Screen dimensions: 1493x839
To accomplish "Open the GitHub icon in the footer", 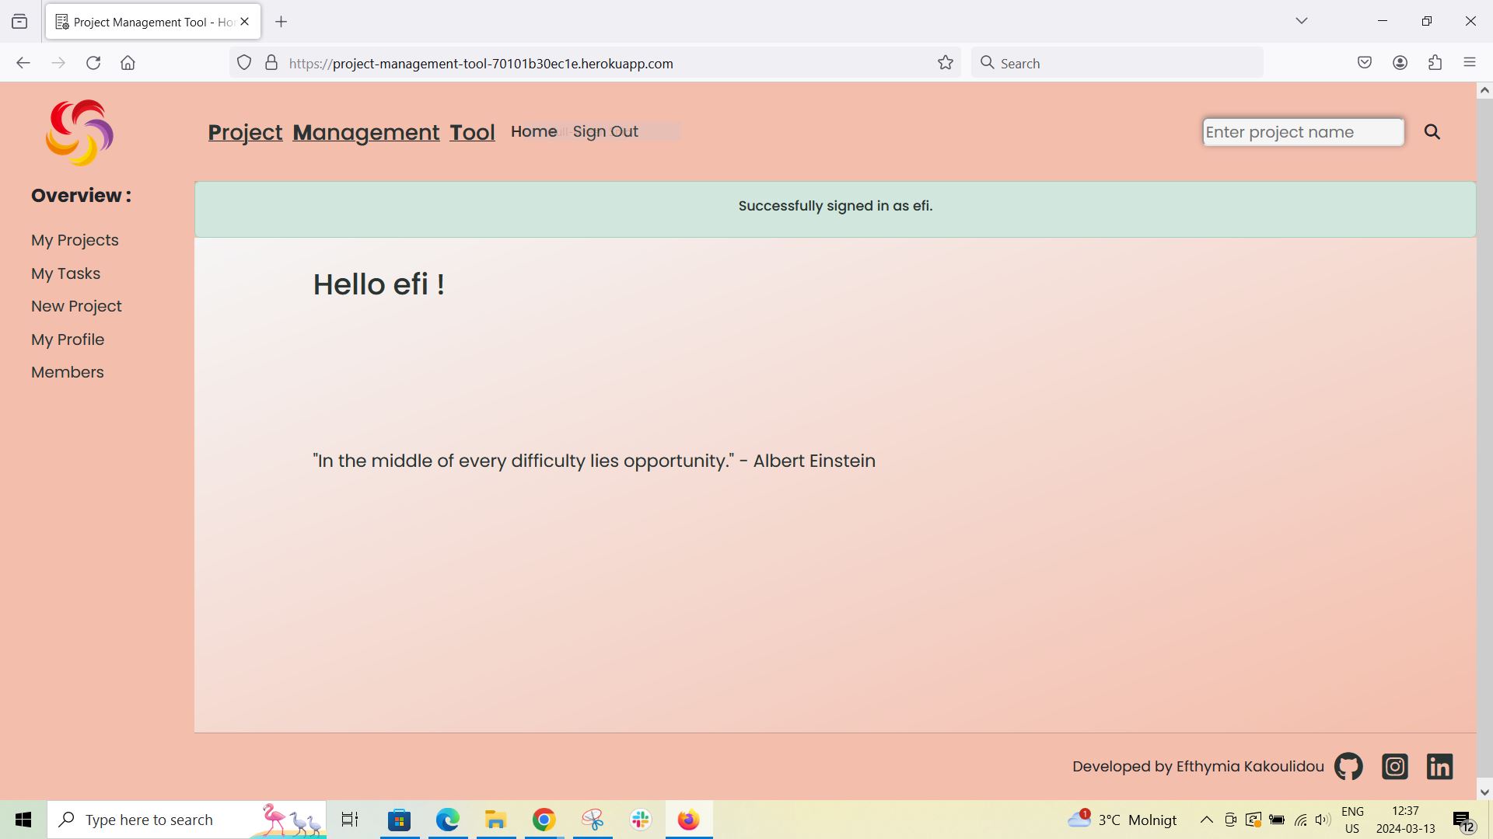I will point(1348,766).
